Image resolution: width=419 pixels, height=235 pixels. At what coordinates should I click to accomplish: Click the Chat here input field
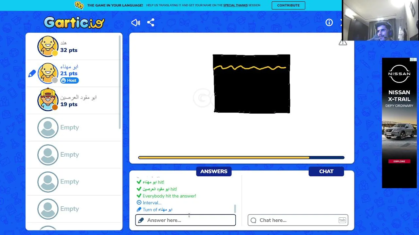(x=298, y=220)
